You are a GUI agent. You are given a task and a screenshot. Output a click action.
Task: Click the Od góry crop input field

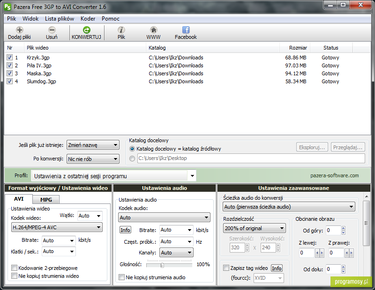point(333,230)
